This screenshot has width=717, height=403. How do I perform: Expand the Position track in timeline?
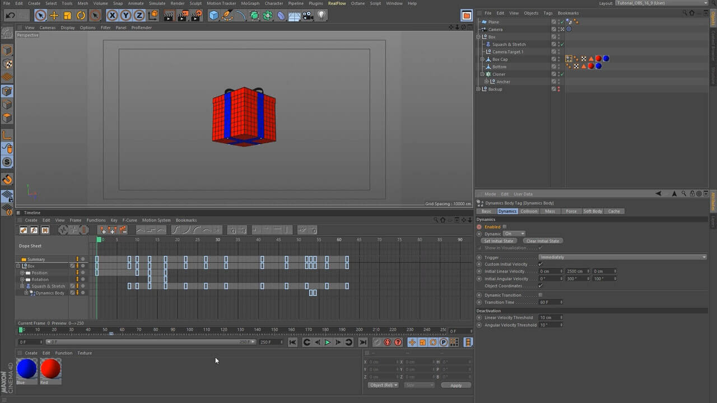pyautogui.click(x=22, y=273)
